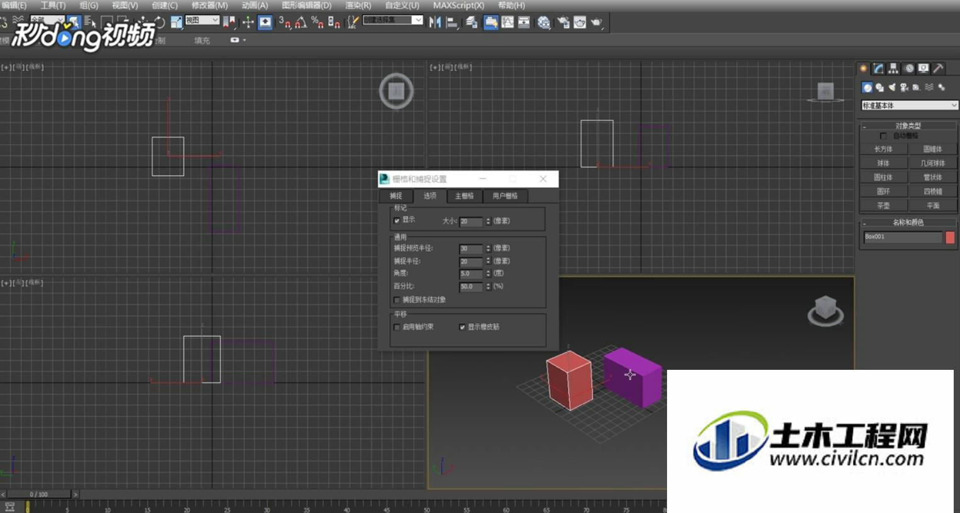Screen dimensions: 960x513
Task: Select the Geometry category icon
Action: pos(868,88)
